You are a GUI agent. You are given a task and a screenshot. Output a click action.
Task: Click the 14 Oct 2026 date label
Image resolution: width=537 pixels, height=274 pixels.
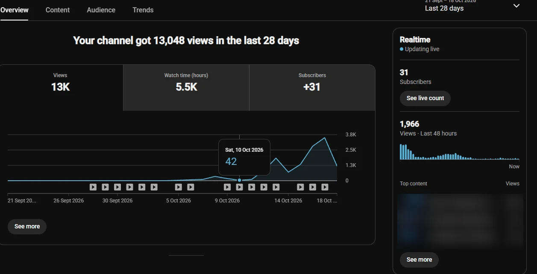pyautogui.click(x=288, y=201)
